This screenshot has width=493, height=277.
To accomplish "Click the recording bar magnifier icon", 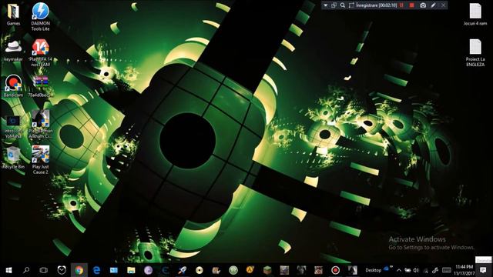I will [343, 5].
